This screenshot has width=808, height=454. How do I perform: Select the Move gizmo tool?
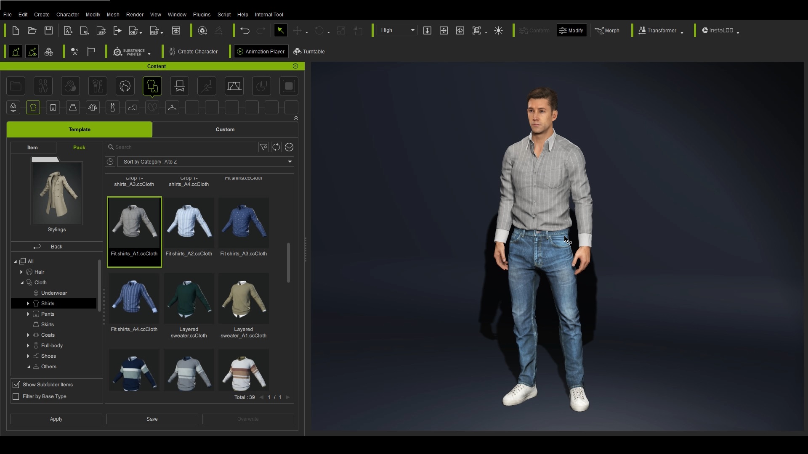[298, 30]
